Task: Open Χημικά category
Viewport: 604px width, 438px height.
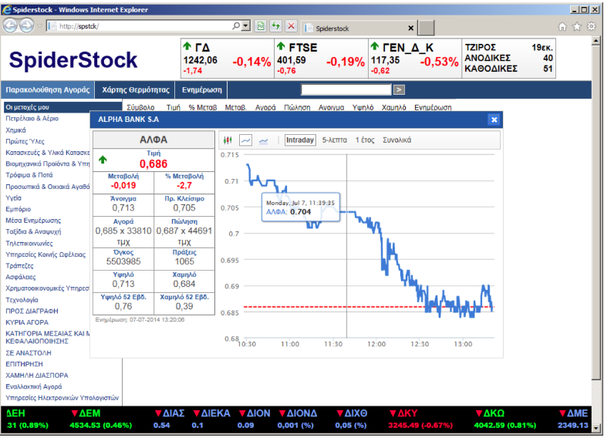Action: (15, 130)
